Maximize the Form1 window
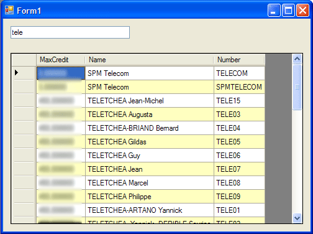 [x=288, y=10]
